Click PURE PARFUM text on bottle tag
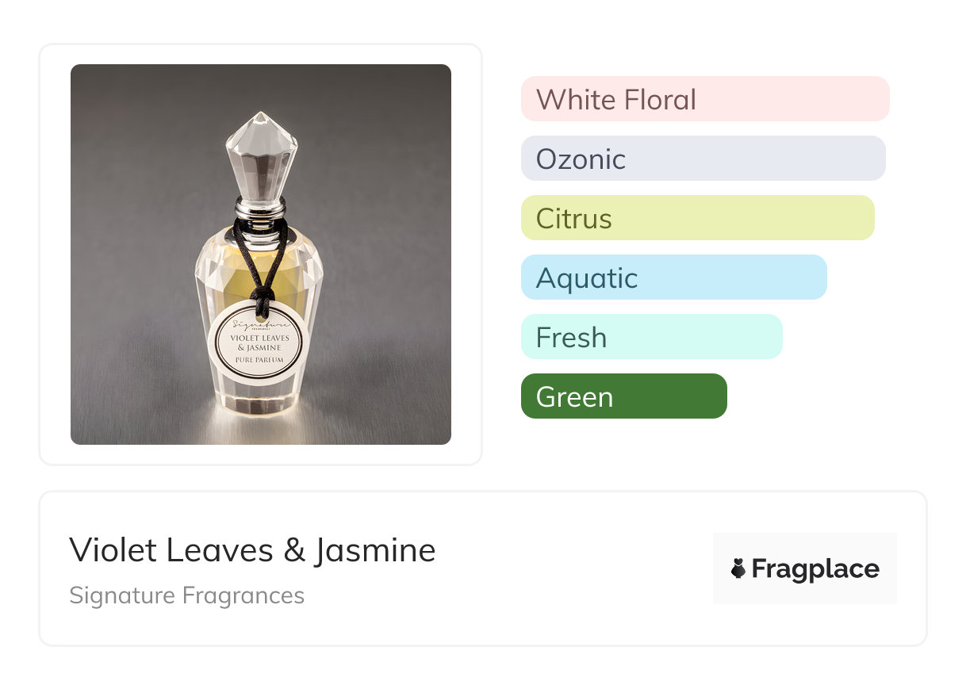Screen dimensions: 966x685 coord(259,361)
